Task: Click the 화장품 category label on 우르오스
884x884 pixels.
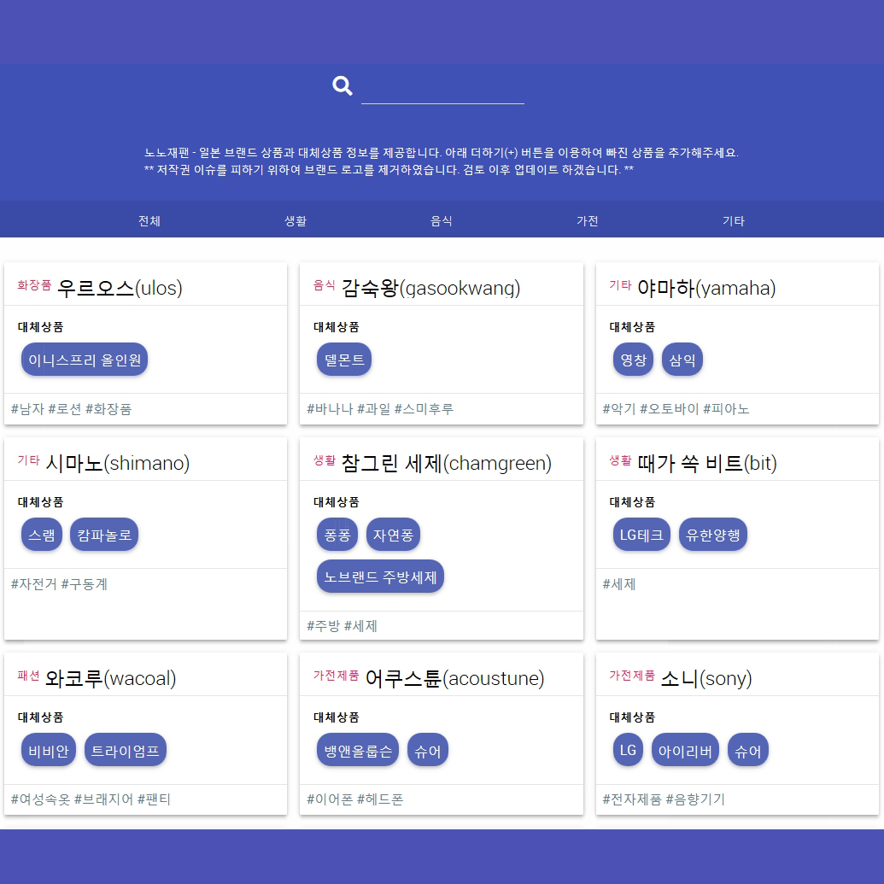Action: click(x=34, y=284)
